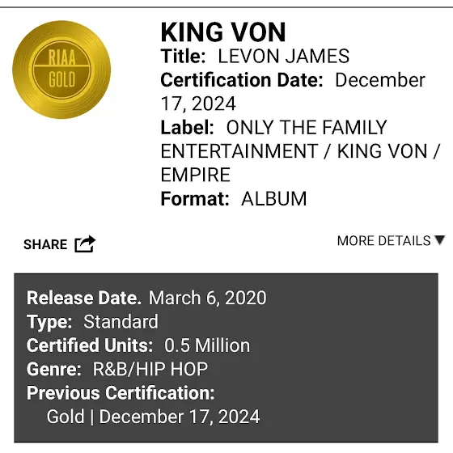Click the EMPIRE label name
This screenshot has width=453, height=453.
(x=196, y=175)
